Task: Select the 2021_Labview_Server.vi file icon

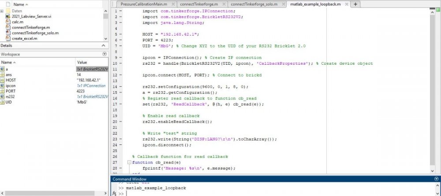Action: point(8,16)
